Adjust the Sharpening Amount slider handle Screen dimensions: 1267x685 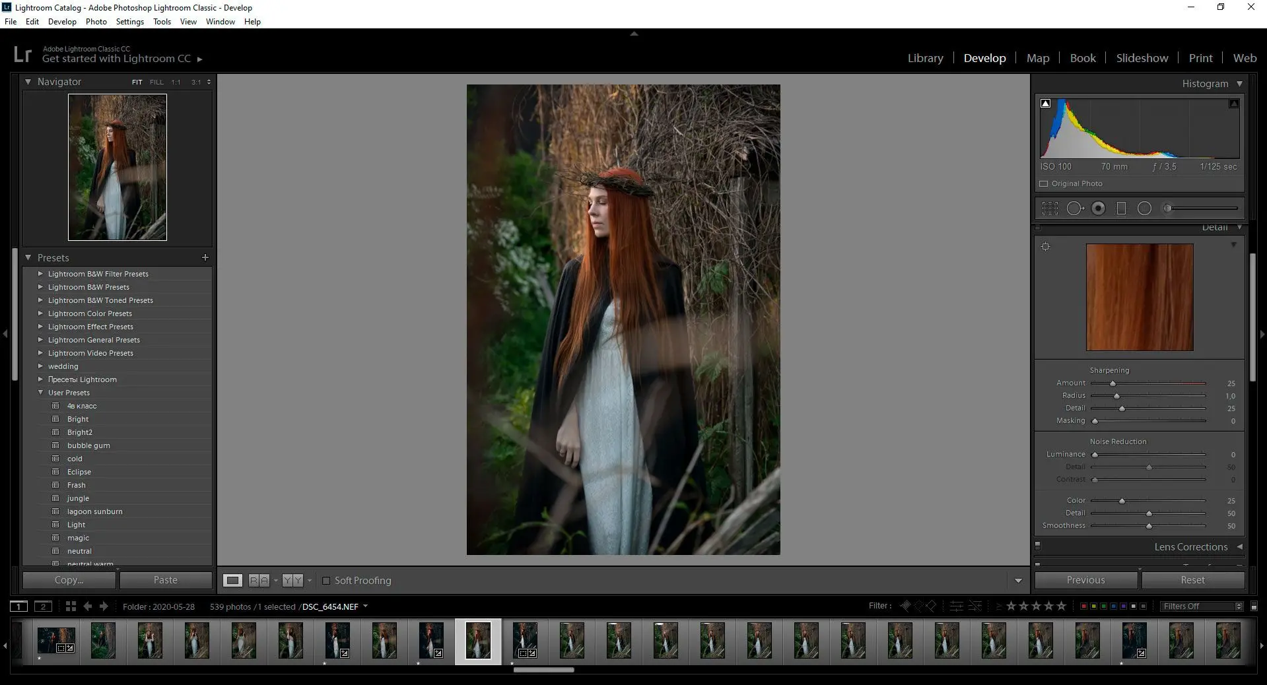1113,383
